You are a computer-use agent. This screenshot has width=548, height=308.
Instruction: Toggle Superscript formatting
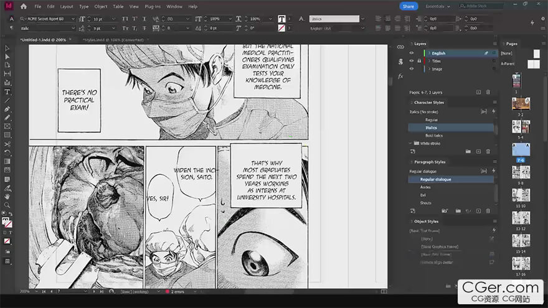(x=135, y=19)
